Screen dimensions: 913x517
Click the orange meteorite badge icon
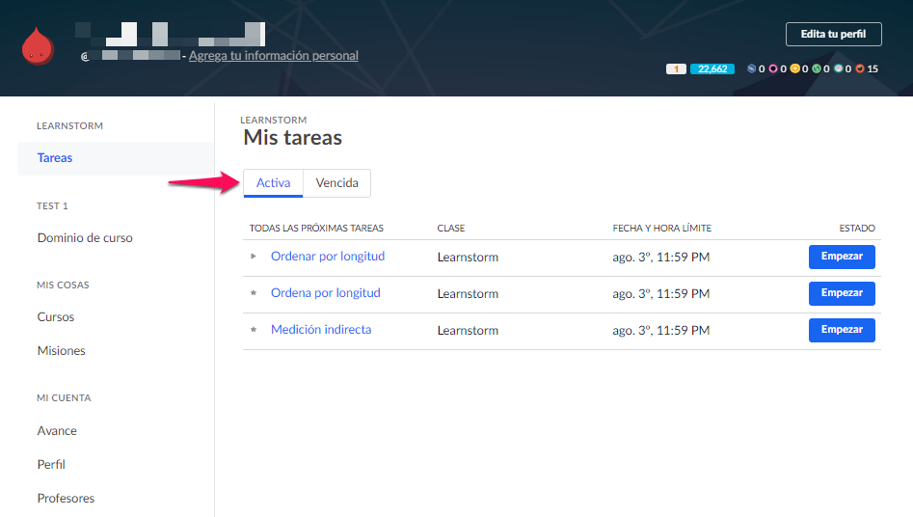[860, 68]
